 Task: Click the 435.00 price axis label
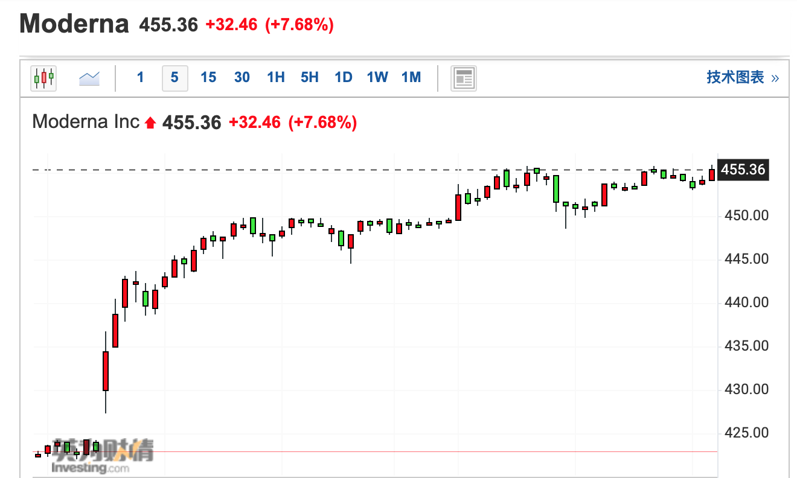point(746,346)
